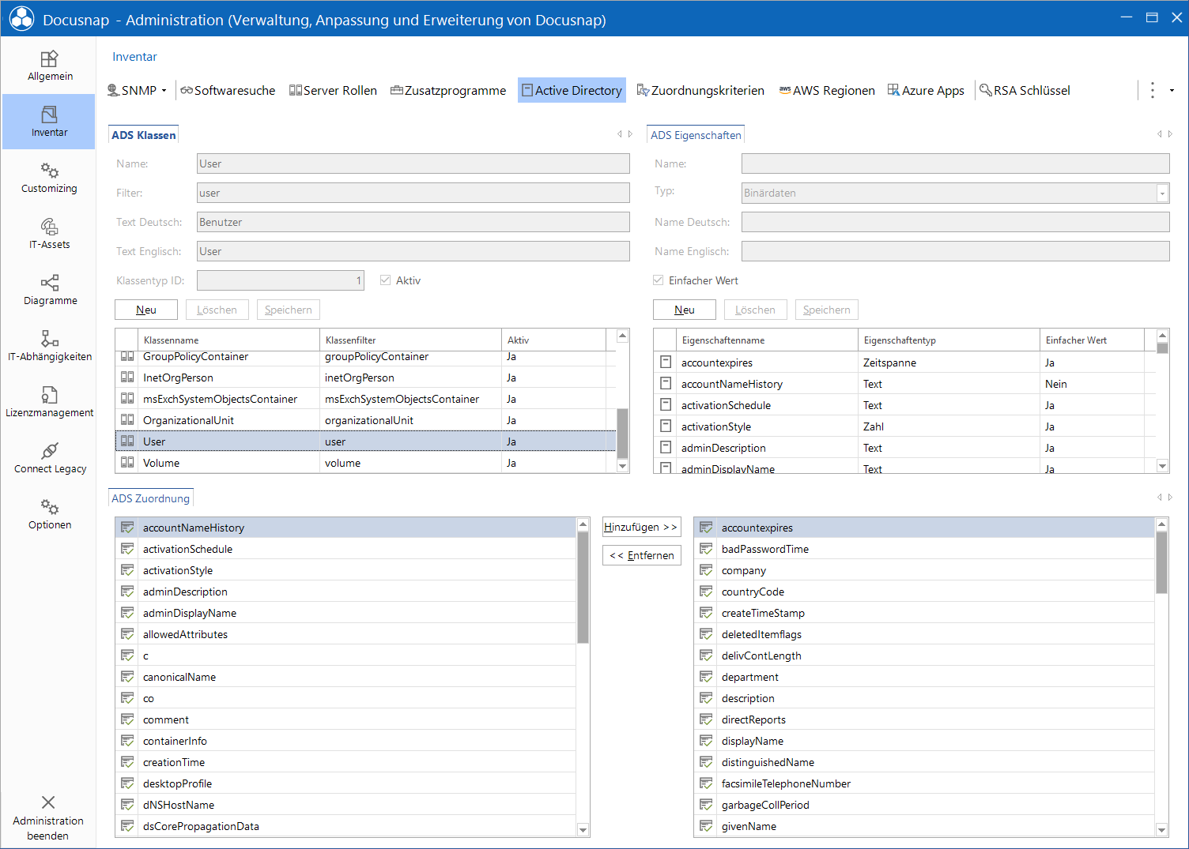The height and width of the screenshot is (849, 1189).
Task: Click Administration beenden icon
Action: [48, 802]
